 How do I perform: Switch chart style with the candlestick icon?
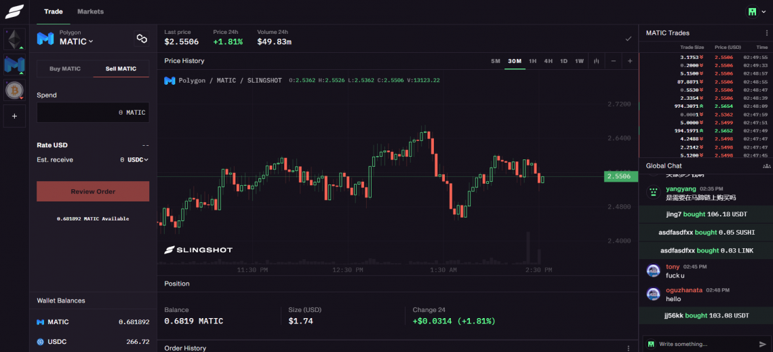597,61
